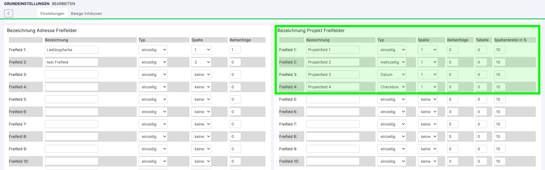Click empty Bezeichnung field for Adresse Freifeld 3

coord(71,75)
